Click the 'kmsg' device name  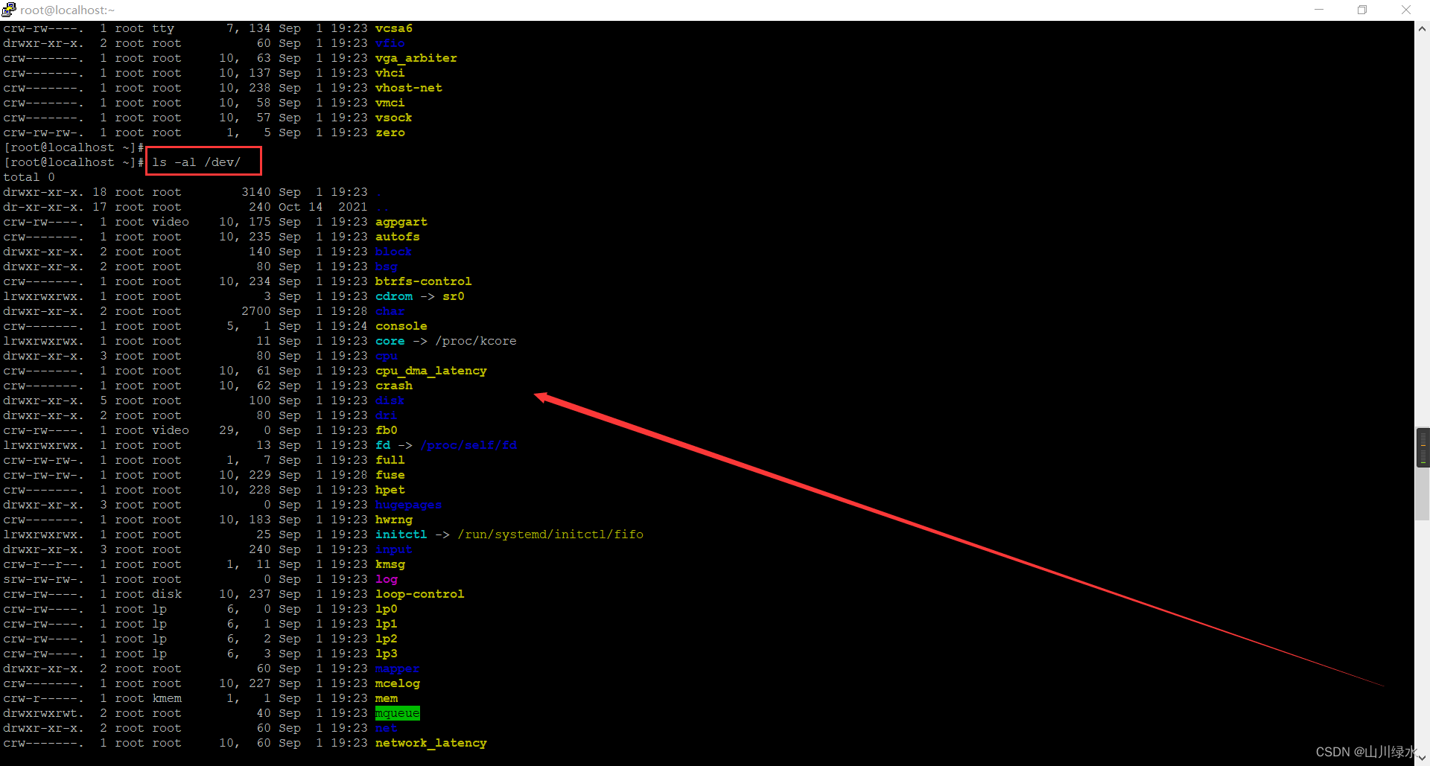click(x=390, y=564)
